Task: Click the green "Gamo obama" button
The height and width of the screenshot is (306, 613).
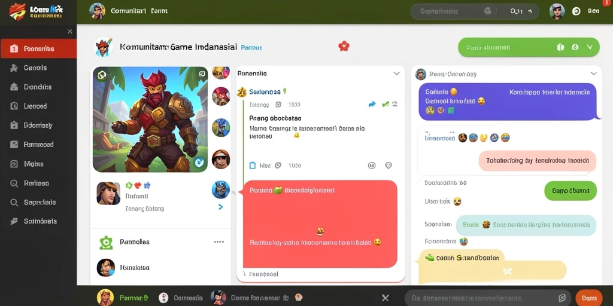Action: 570,191
